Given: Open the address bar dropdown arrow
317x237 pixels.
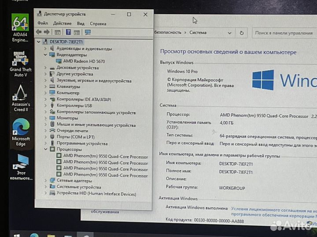Looking at the screenshot, I should pyautogui.click(x=229, y=33).
